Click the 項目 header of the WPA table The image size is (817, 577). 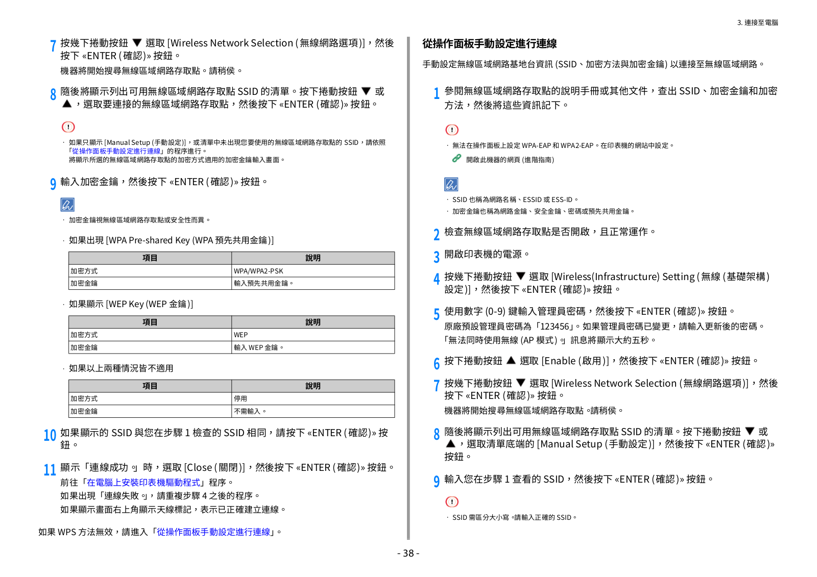point(150,258)
